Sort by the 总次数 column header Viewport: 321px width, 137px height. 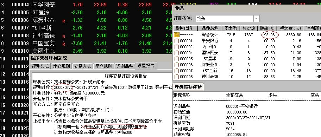248,28
